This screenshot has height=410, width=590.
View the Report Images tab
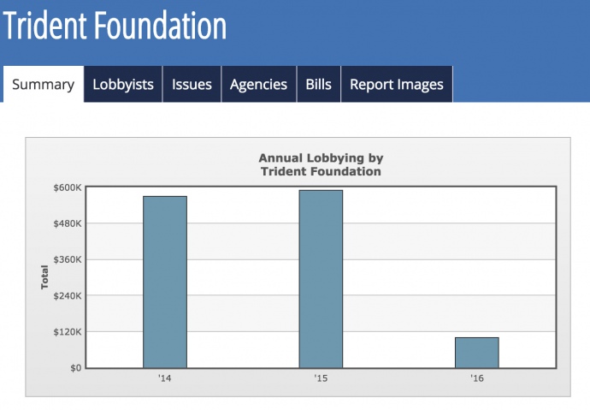coord(397,85)
